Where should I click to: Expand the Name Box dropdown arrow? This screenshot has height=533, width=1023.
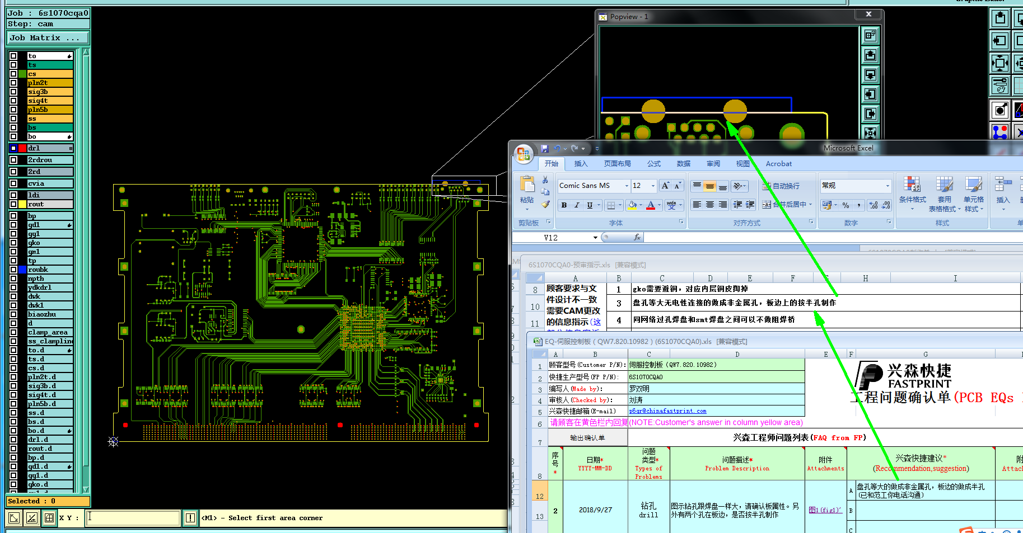[595, 238]
